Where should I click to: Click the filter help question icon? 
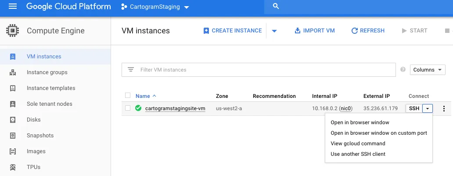click(x=403, y=70)
